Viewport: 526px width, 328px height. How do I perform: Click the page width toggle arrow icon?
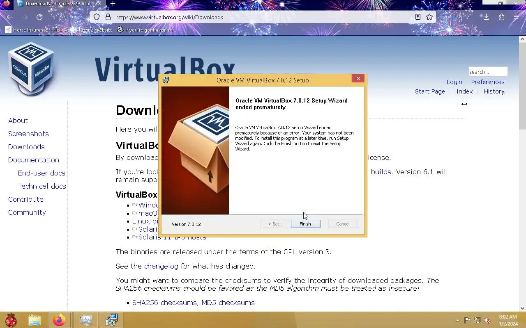pyautogui.click(x=464, y=104)
